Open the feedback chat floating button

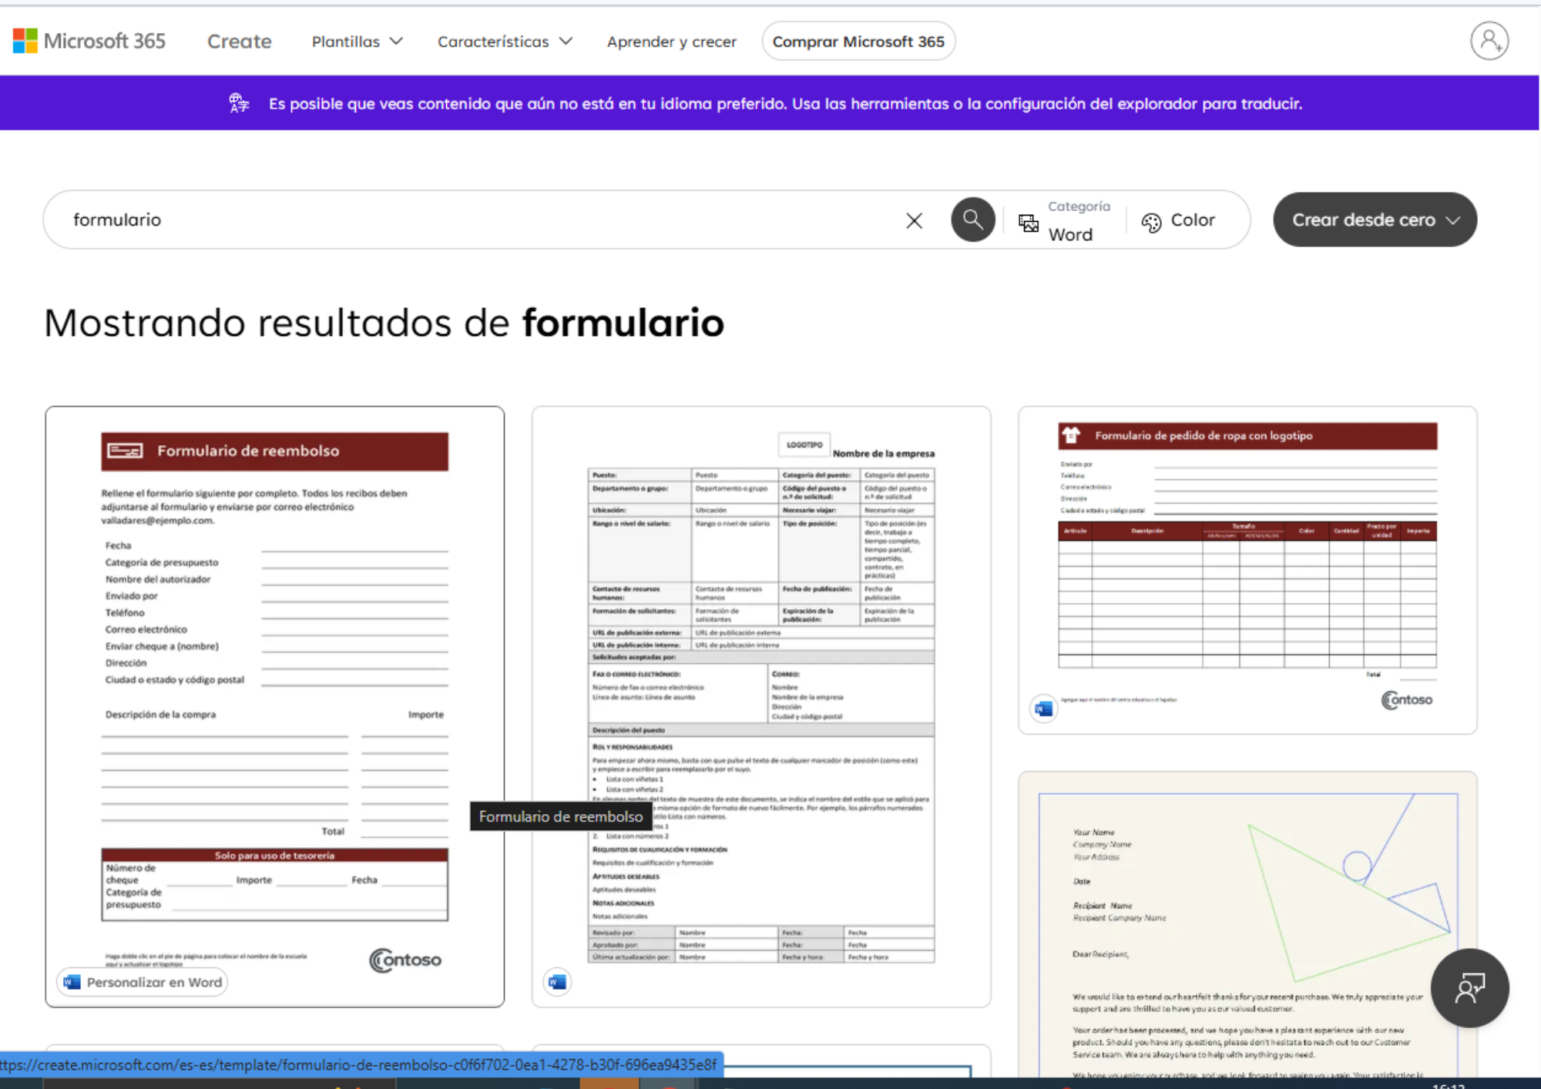click(1469, 988)
